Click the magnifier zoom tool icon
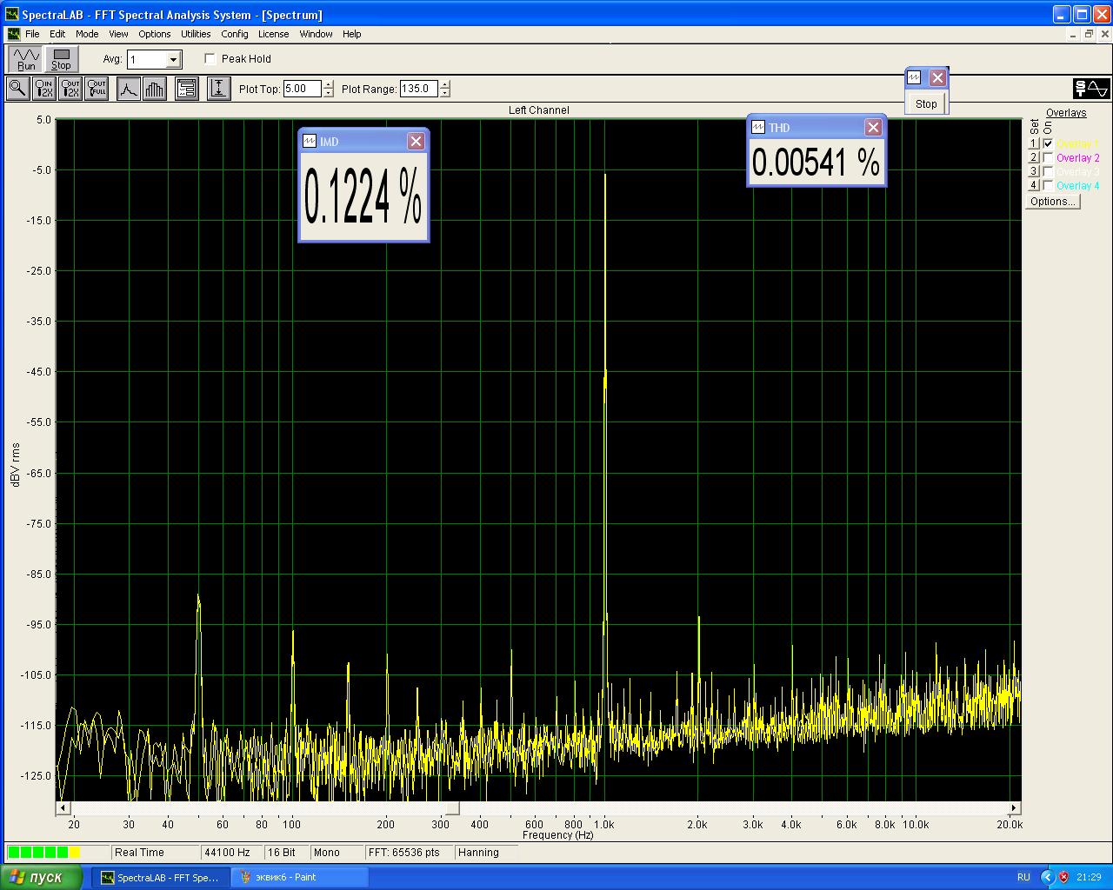Image resolution: width=1113 pixels, height=890 pixels. tap(17, 89)
